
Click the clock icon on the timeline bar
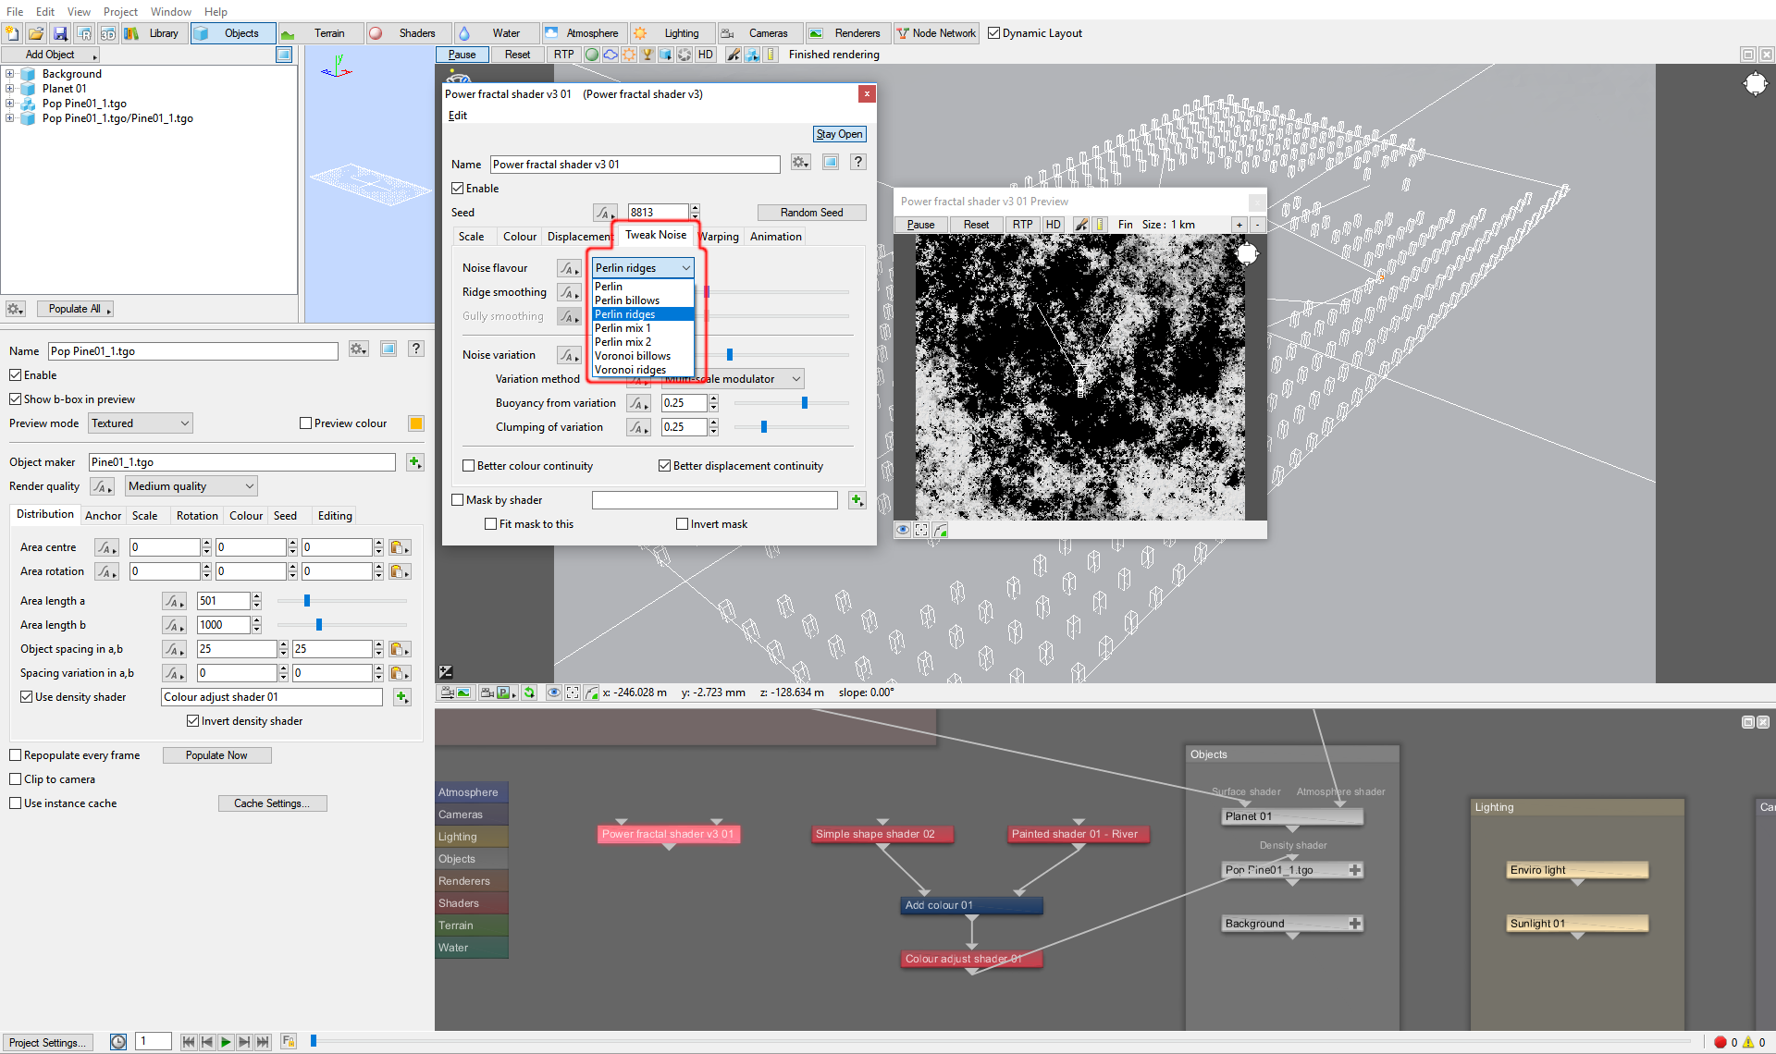tap(118, 1042)
